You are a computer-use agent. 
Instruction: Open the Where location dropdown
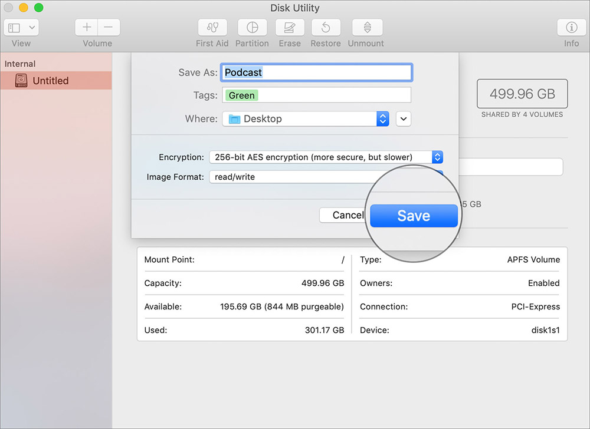(382, 118)
